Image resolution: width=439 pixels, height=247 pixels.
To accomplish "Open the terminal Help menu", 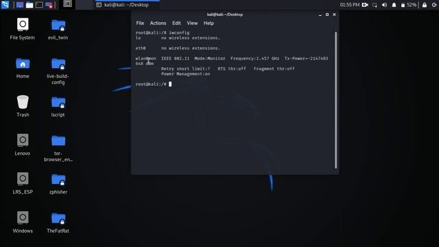I will (209, 23).
